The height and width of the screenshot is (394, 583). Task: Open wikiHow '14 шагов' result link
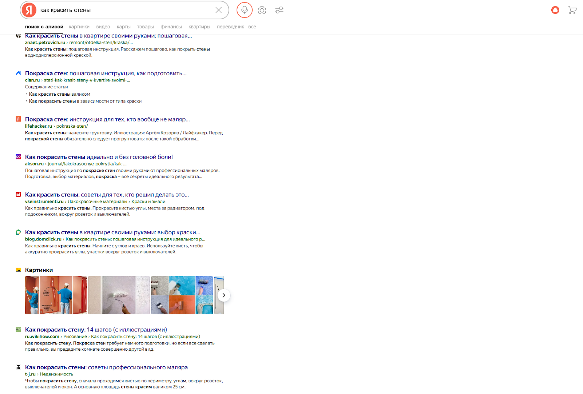point(96,330)
